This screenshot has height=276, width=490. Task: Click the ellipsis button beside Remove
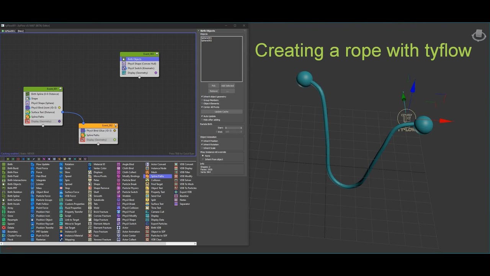tap(227, 91)
